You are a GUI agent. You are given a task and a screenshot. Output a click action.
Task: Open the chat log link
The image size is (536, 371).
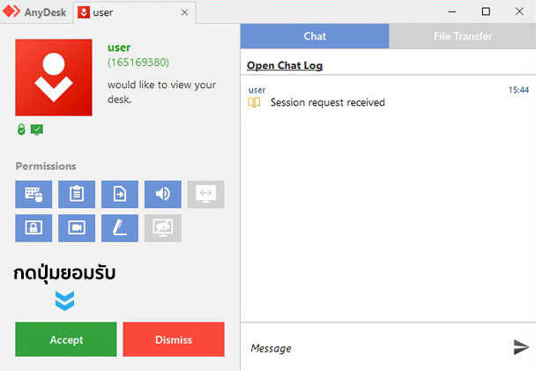pos(285,65)
